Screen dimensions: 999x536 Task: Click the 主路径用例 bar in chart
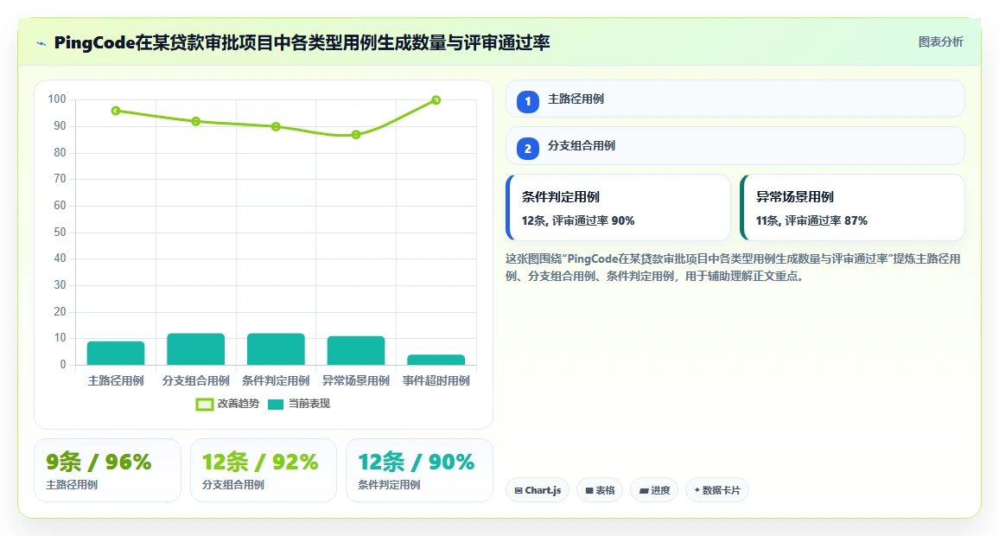[x=116, y=353]
